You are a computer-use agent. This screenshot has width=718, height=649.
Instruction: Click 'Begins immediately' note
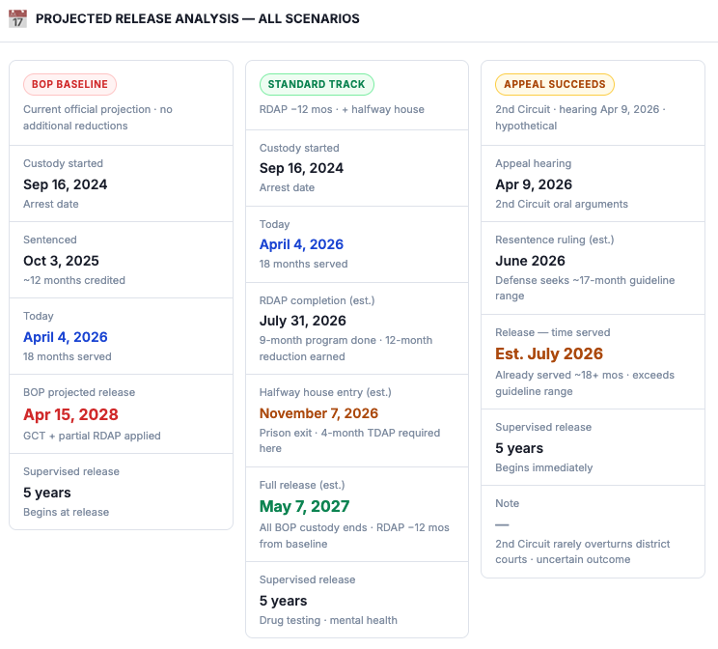tap(544, 467)
